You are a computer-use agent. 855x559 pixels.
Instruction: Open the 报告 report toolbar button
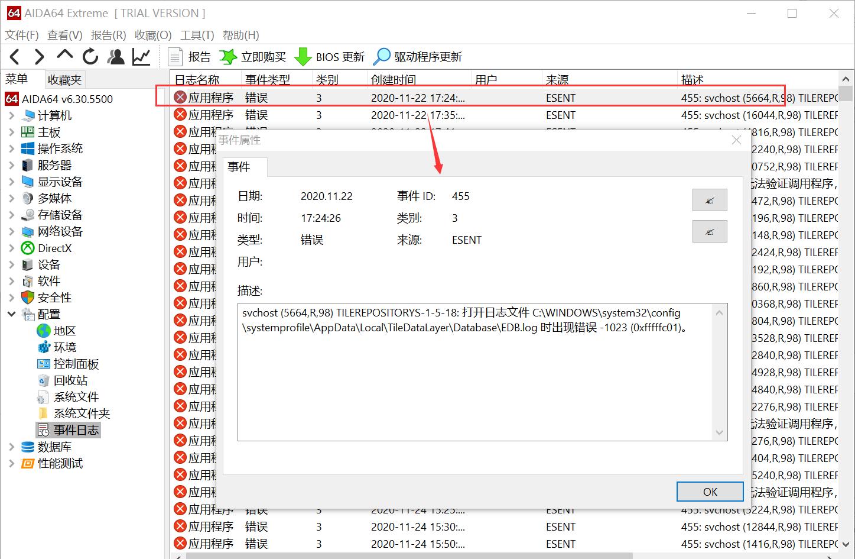(x=190, y=57)
